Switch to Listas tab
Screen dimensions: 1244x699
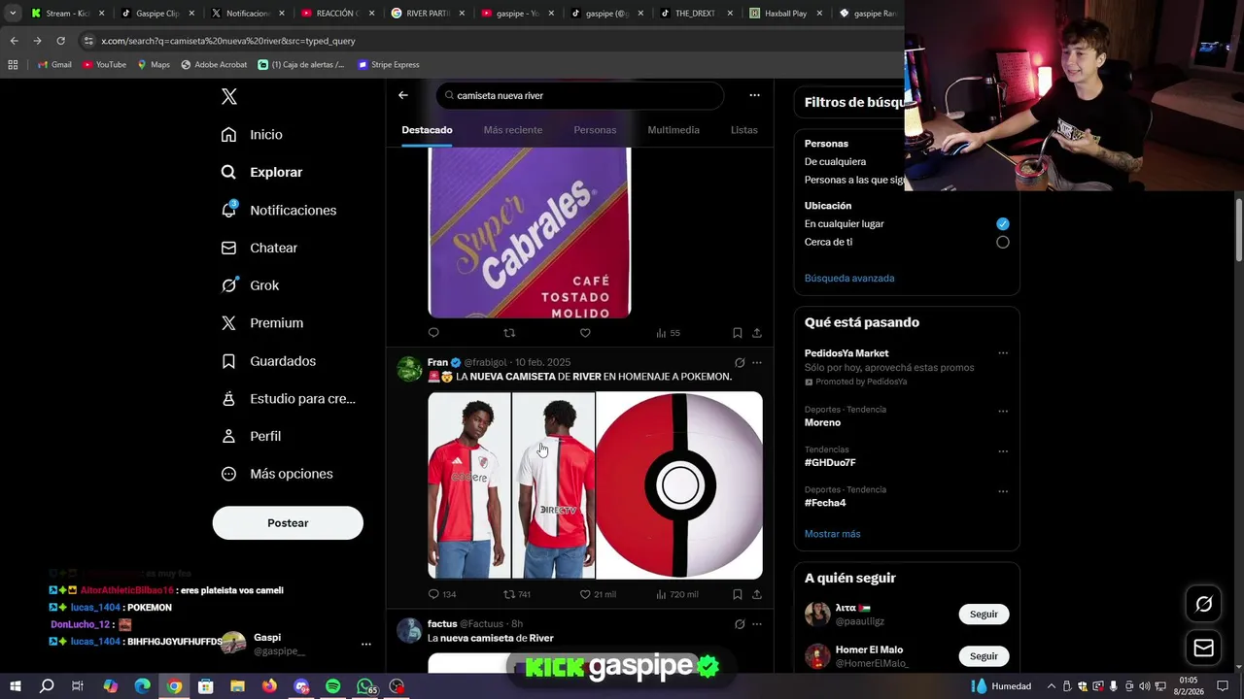tap(743, 130)
